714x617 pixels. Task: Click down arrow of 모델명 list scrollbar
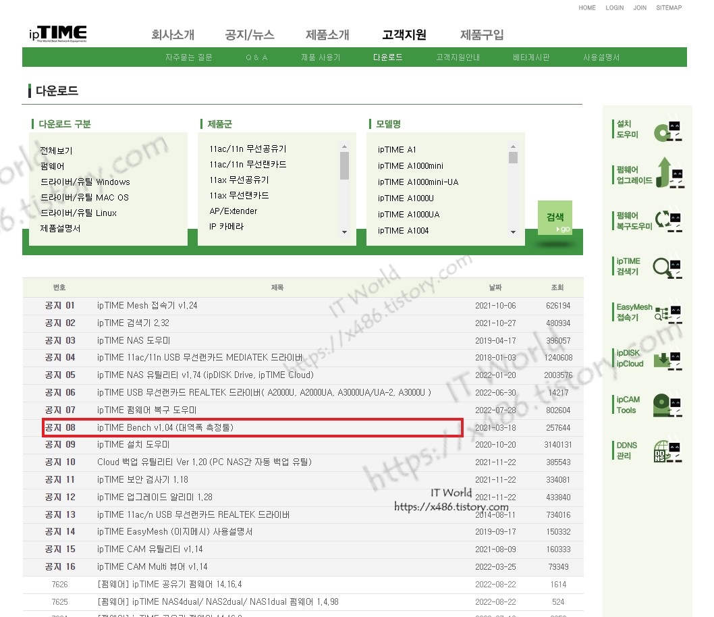(x=513, y=232)
